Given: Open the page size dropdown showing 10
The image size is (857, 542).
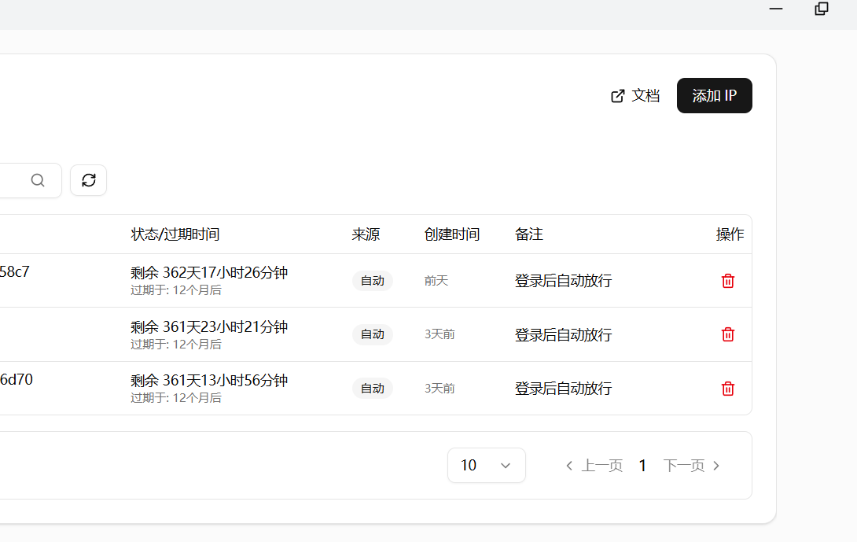Looking at the screenshot, I should [487, 466].
